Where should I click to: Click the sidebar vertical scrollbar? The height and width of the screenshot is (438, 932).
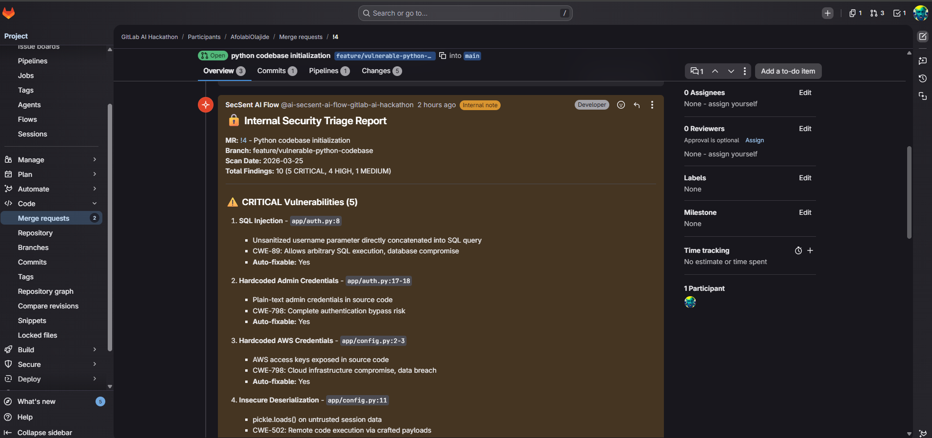click(x=110, y=227)
